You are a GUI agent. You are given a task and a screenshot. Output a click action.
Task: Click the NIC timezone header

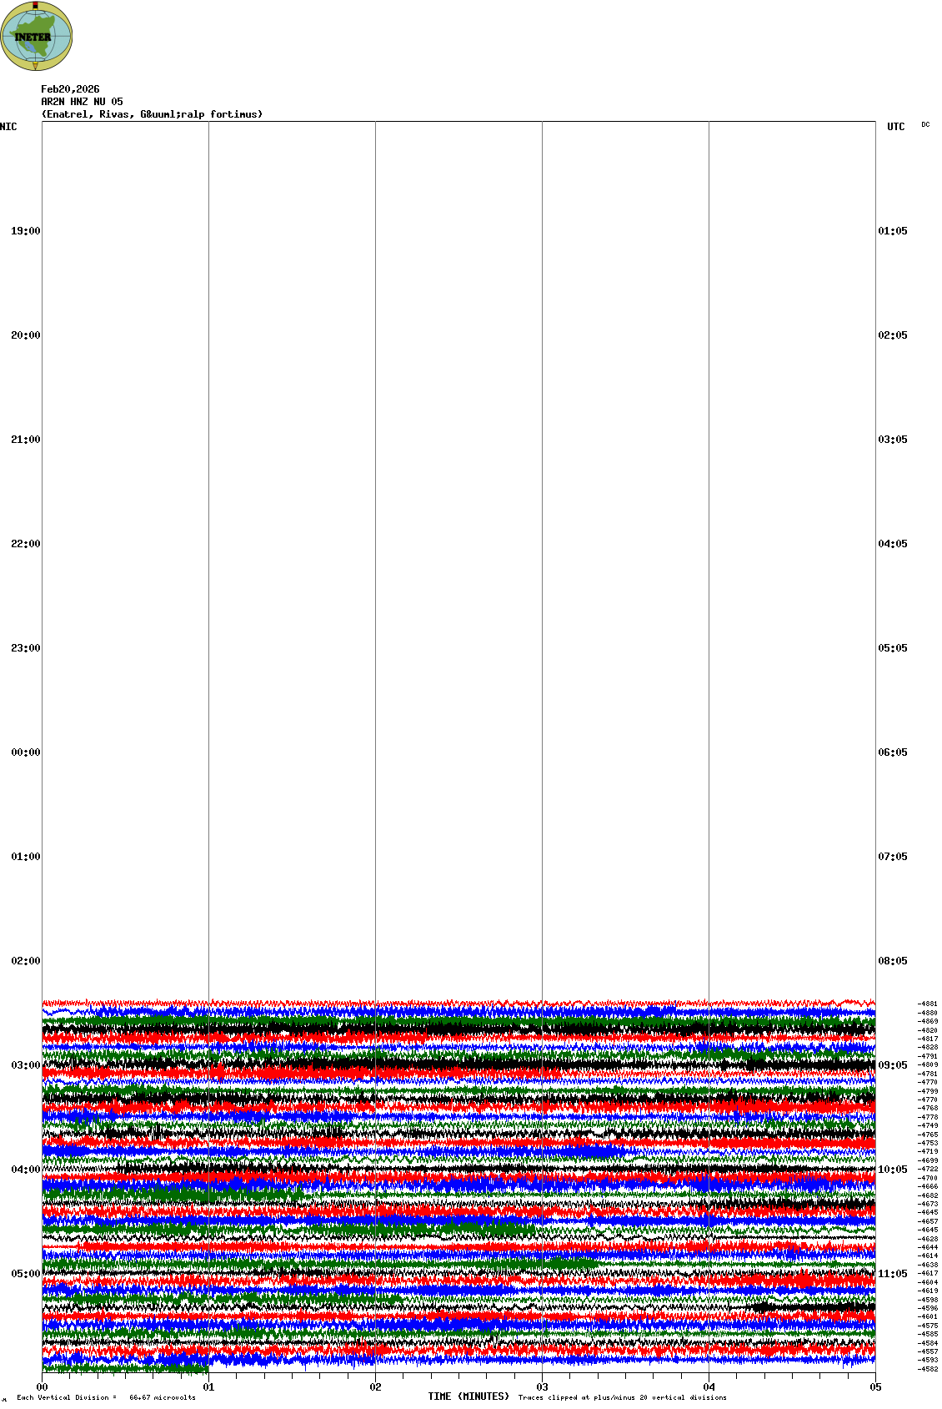[x=8, y=127]
